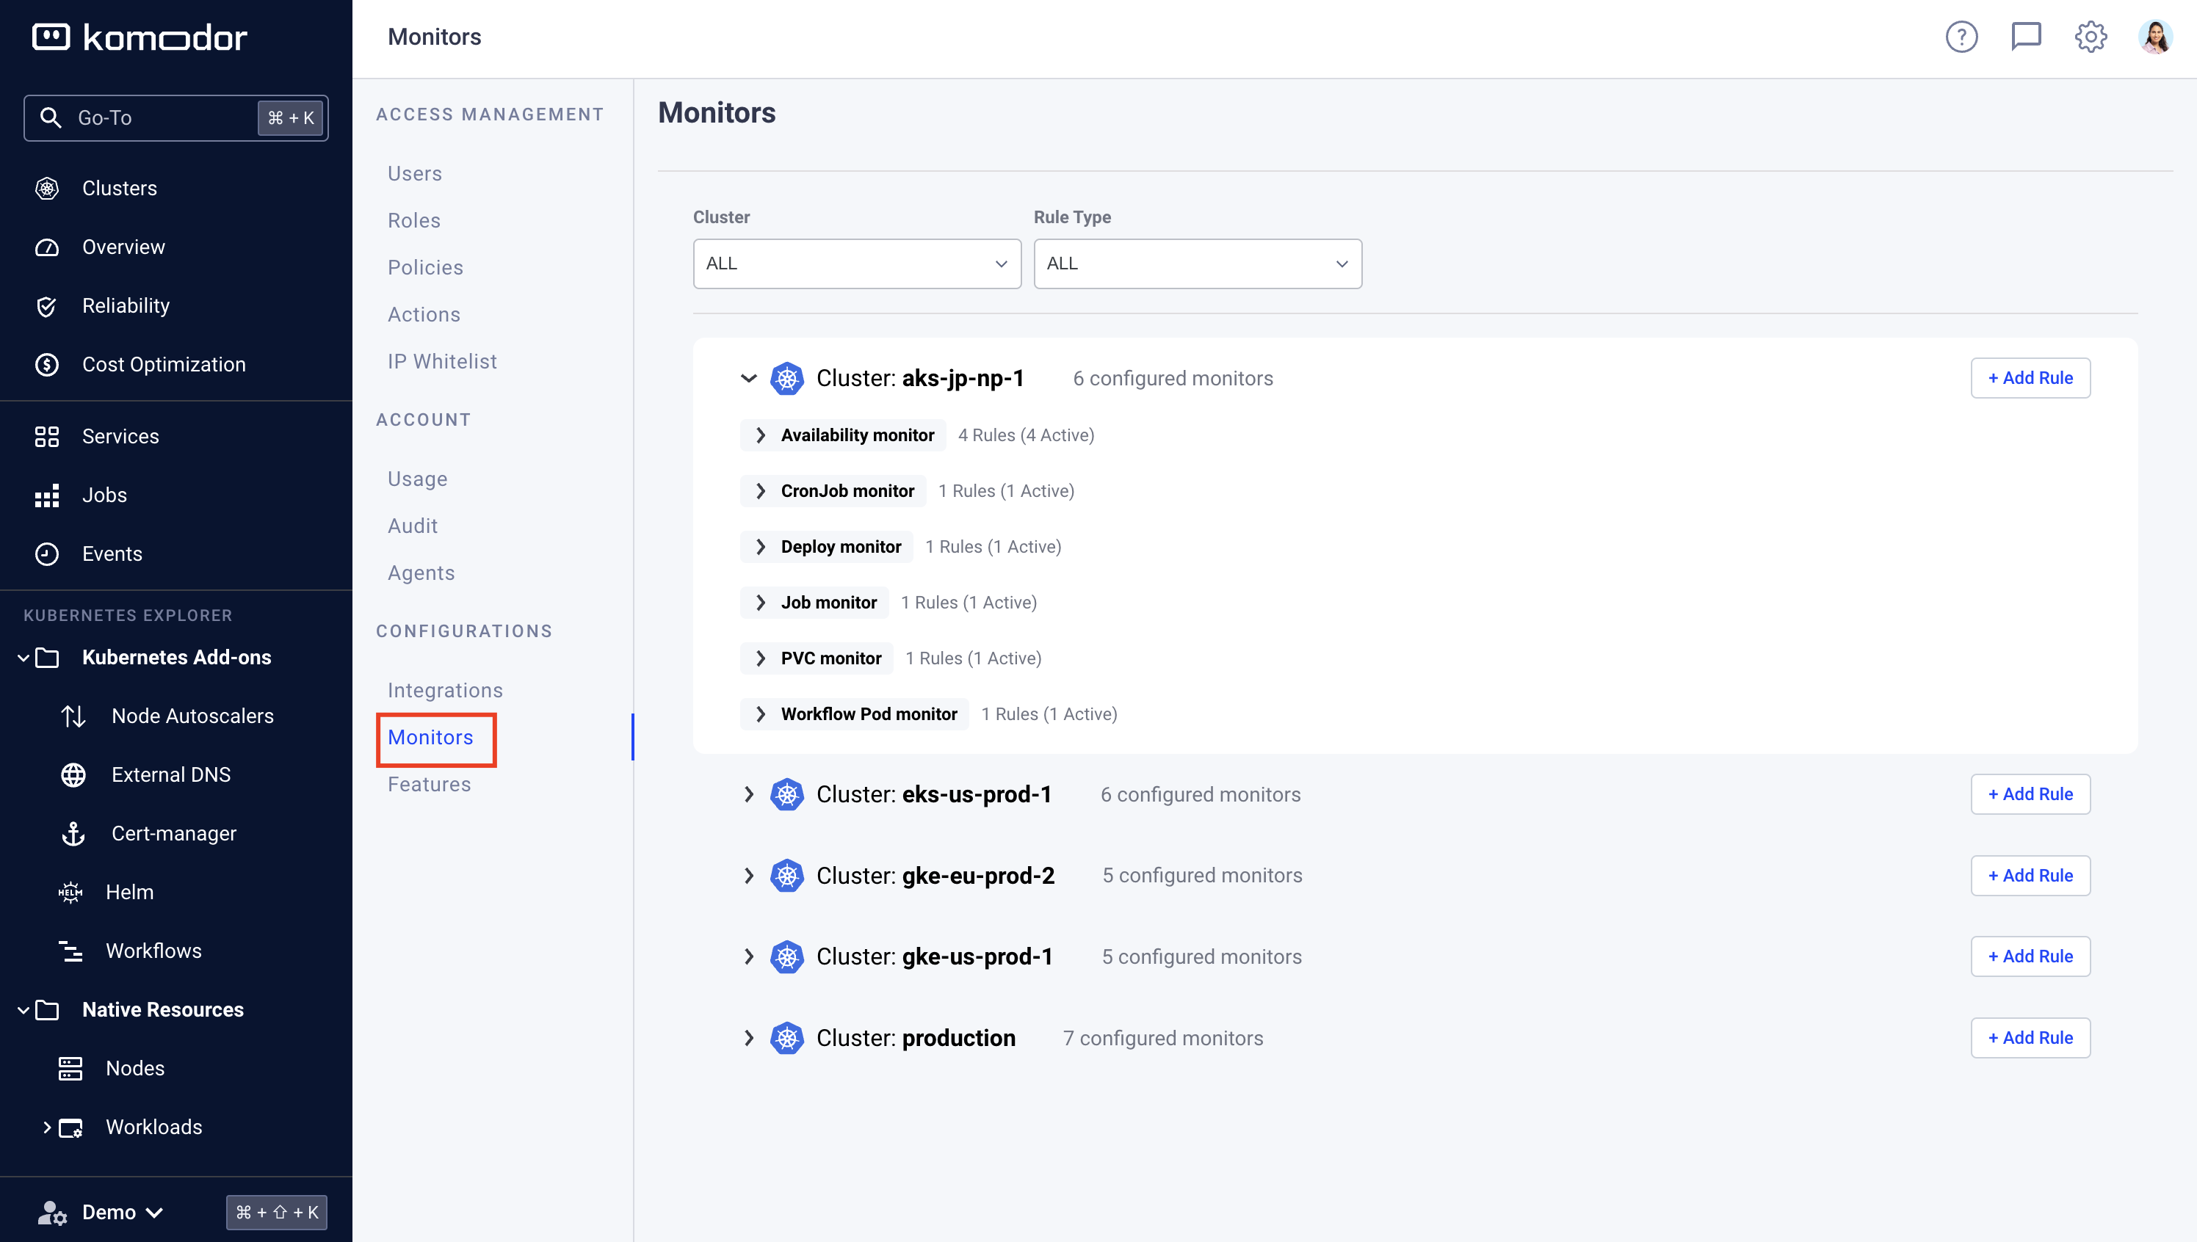The image size is (2197, 1242).
Task: Click the Reliability shield icon
Action: [x=47, y=306]
